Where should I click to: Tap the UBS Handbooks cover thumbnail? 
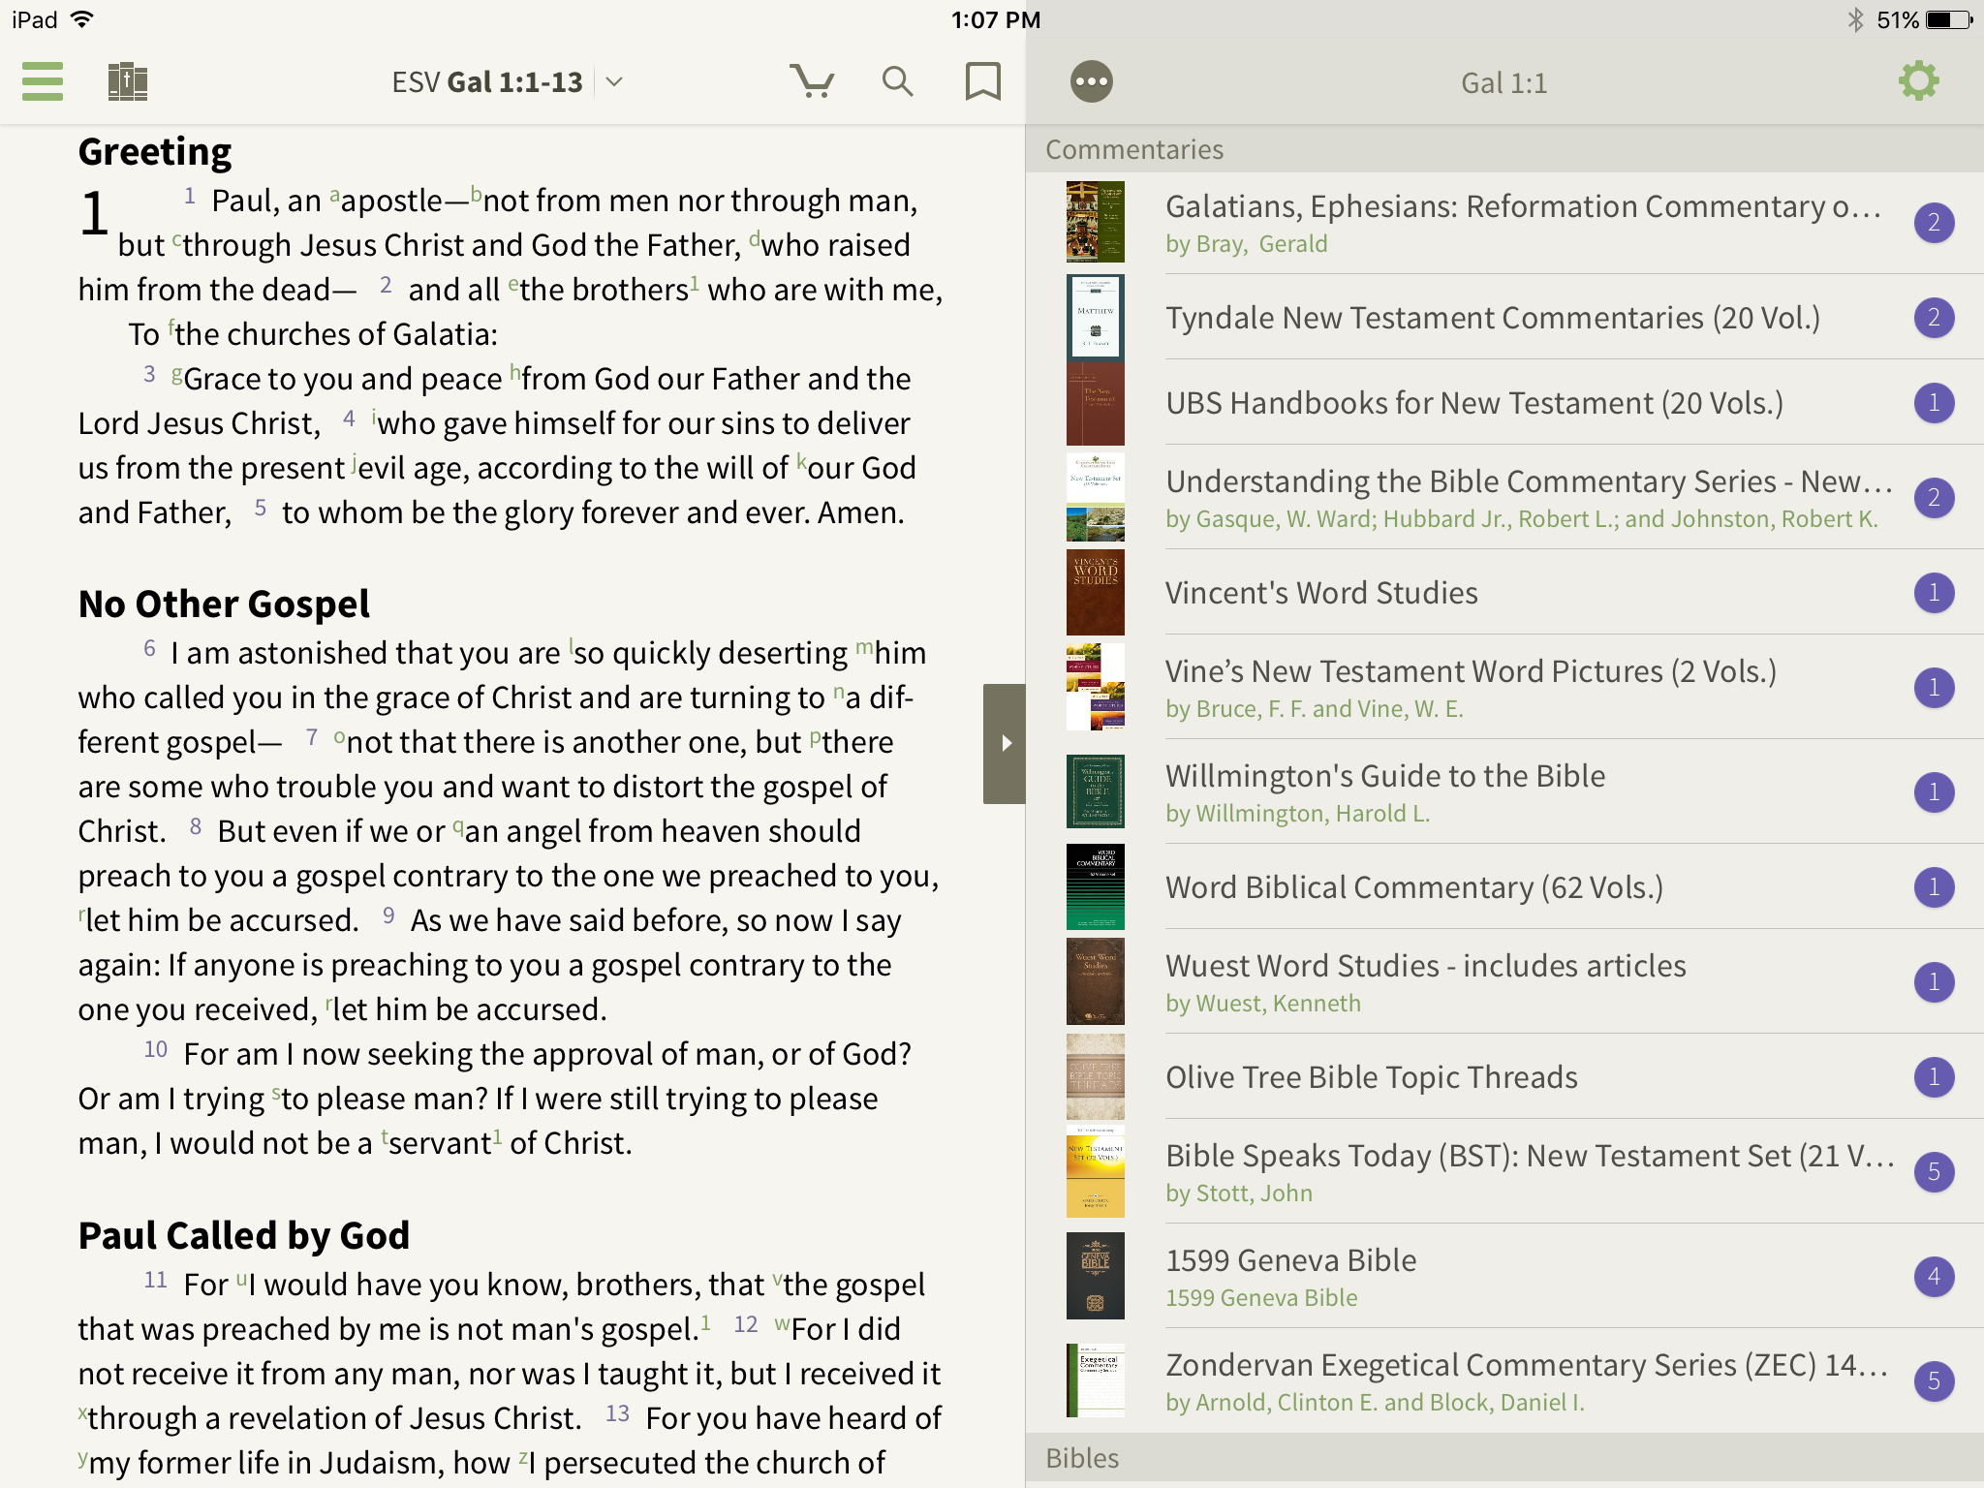pos(1096,403)
